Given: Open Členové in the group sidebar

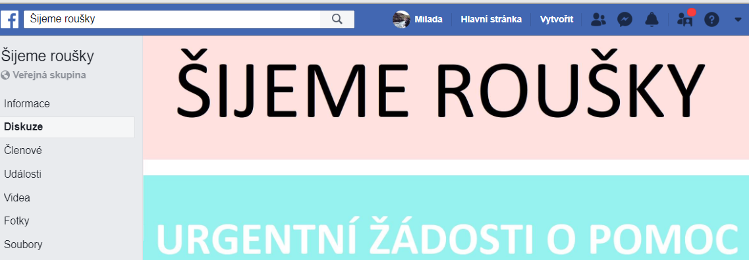Looking at the screenshot, I should (x=23, y=150).
